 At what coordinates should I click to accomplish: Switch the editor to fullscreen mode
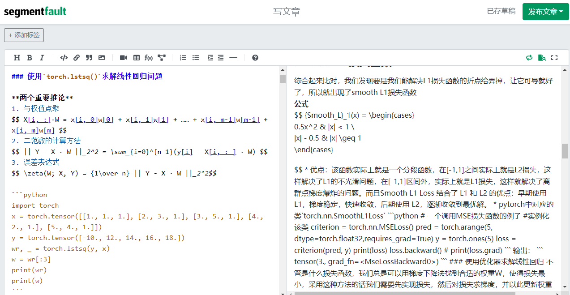click(554, 58)
